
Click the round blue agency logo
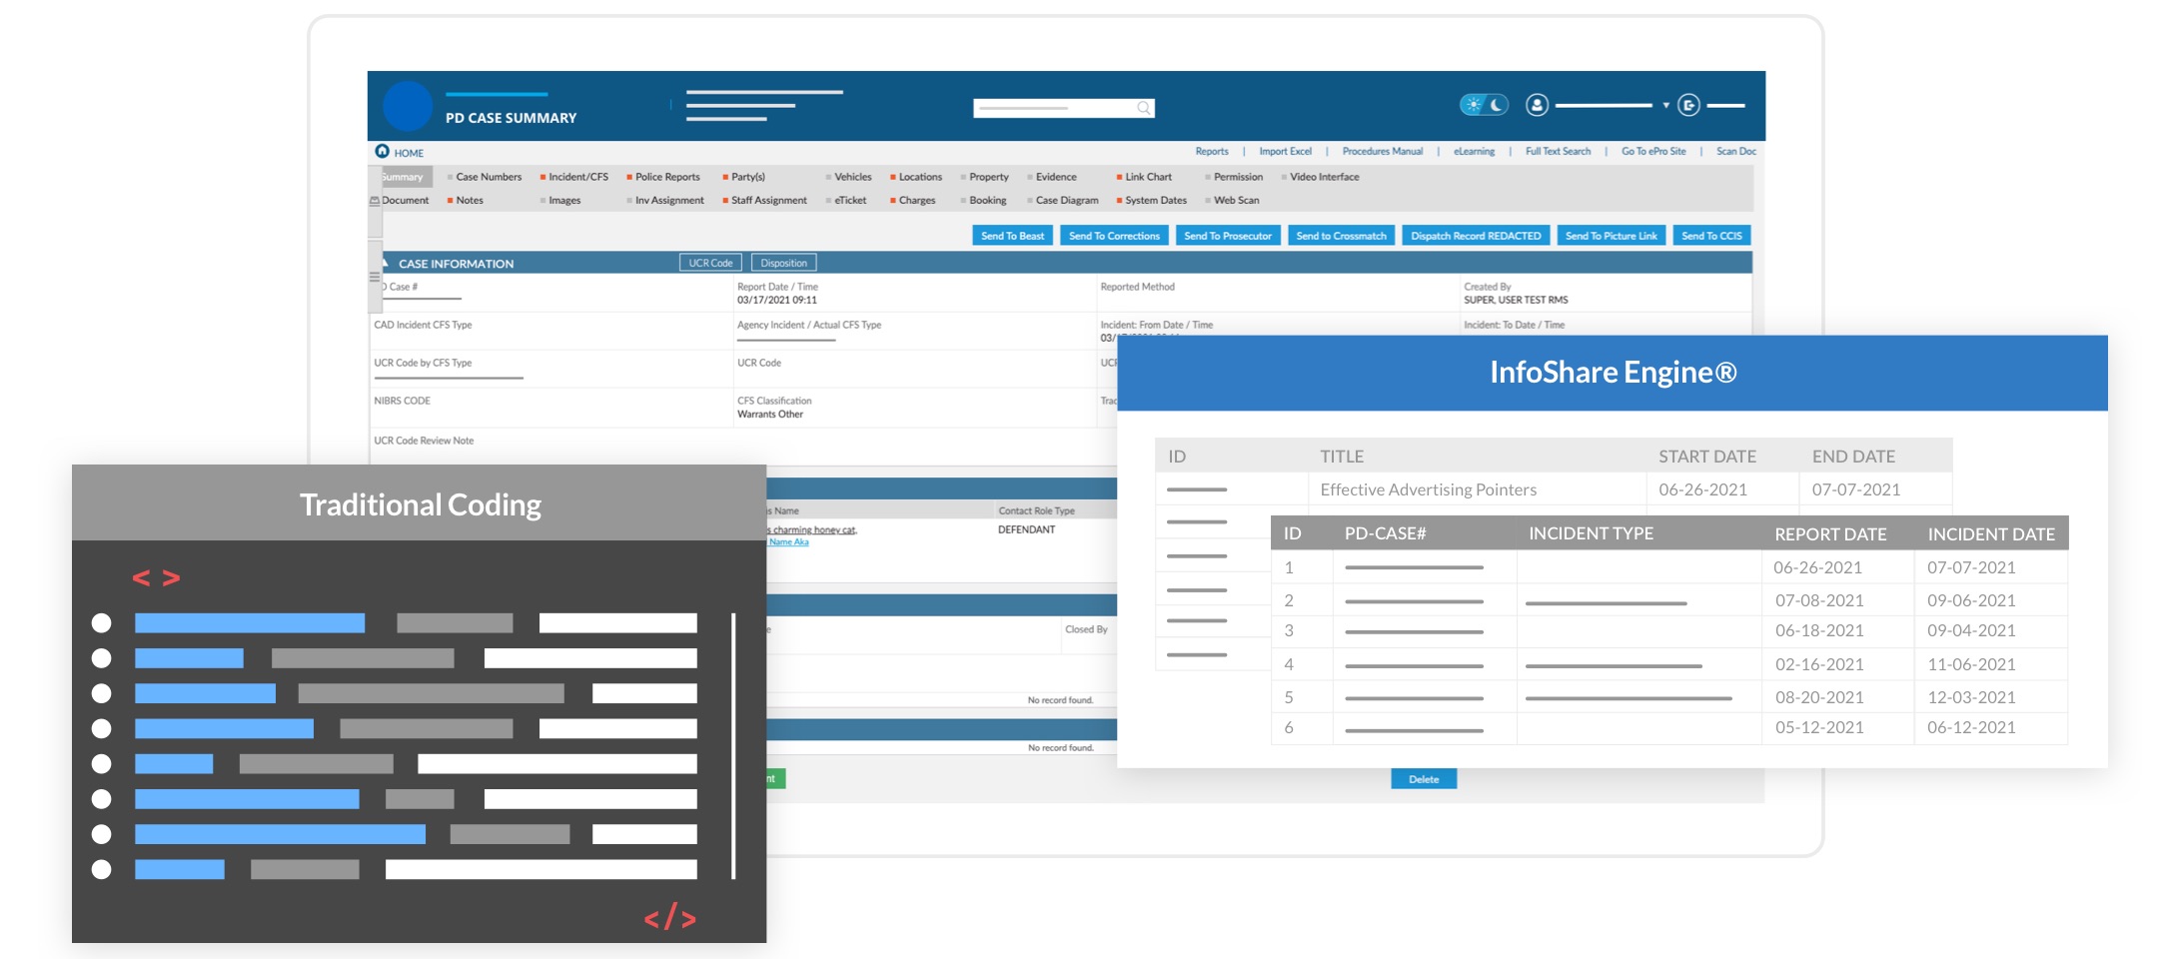point(408,106)
